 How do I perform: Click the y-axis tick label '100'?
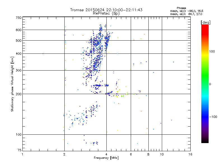tap(18, 134)
